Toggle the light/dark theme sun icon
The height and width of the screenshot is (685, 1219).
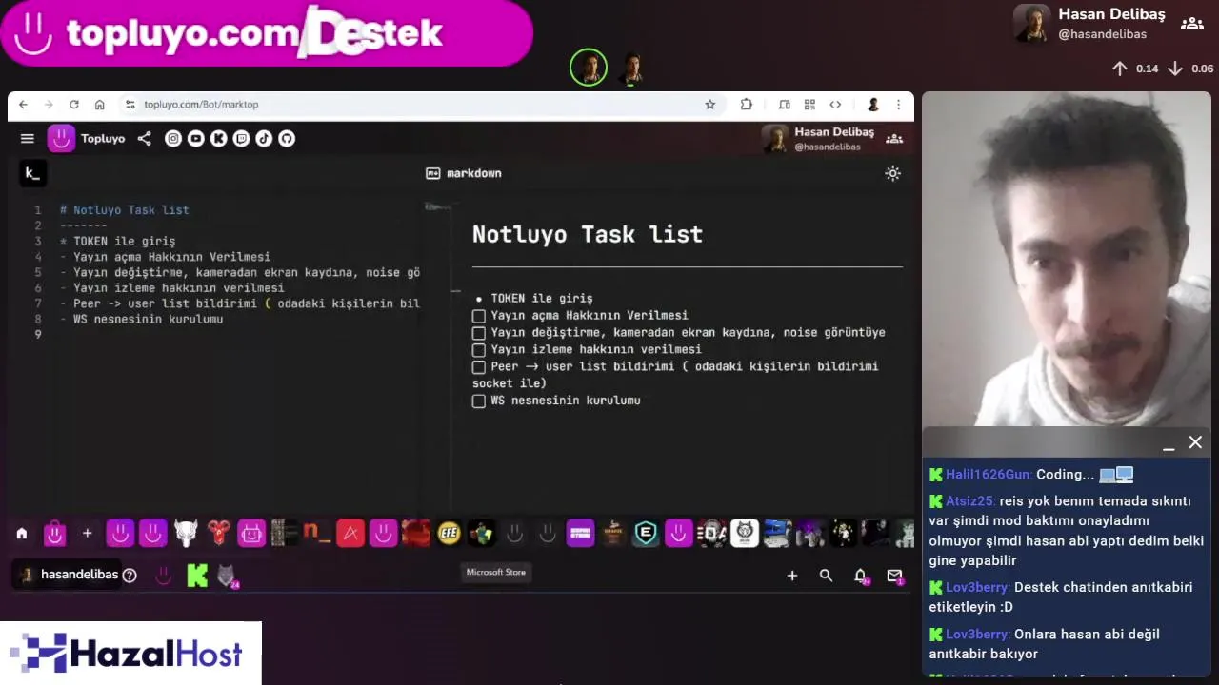coord(892,173)
